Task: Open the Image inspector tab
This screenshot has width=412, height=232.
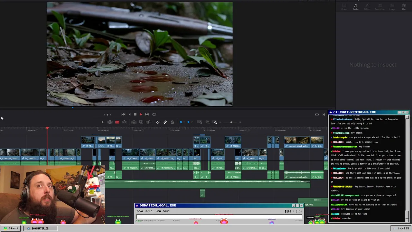Action: [x=392, y=7]
